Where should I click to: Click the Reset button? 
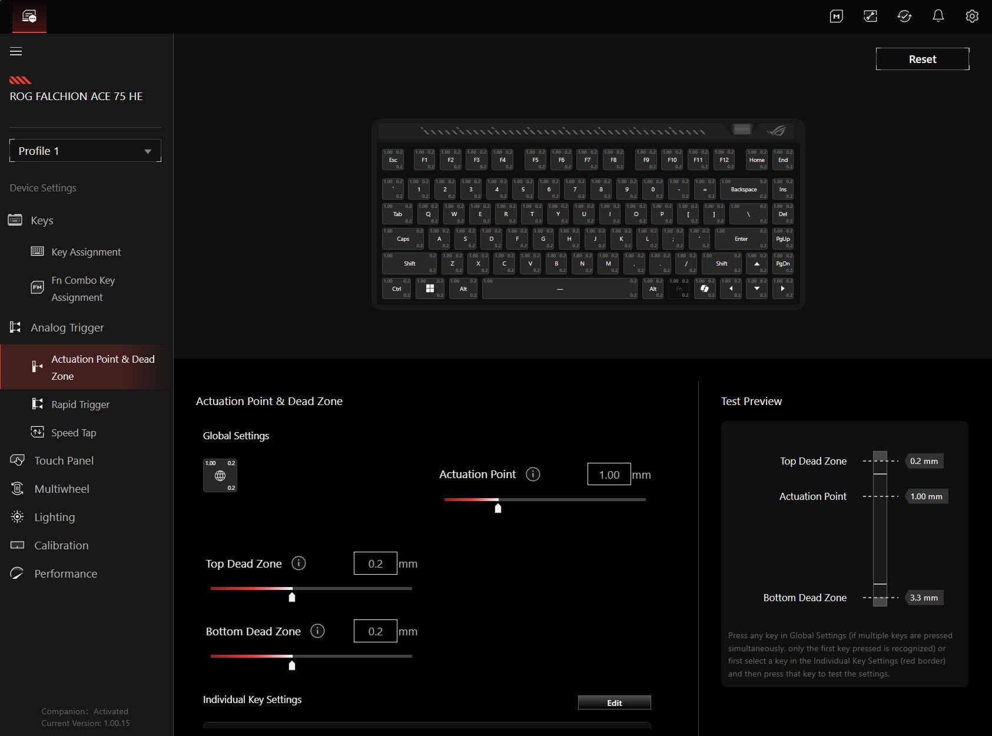tap(923, 59)
